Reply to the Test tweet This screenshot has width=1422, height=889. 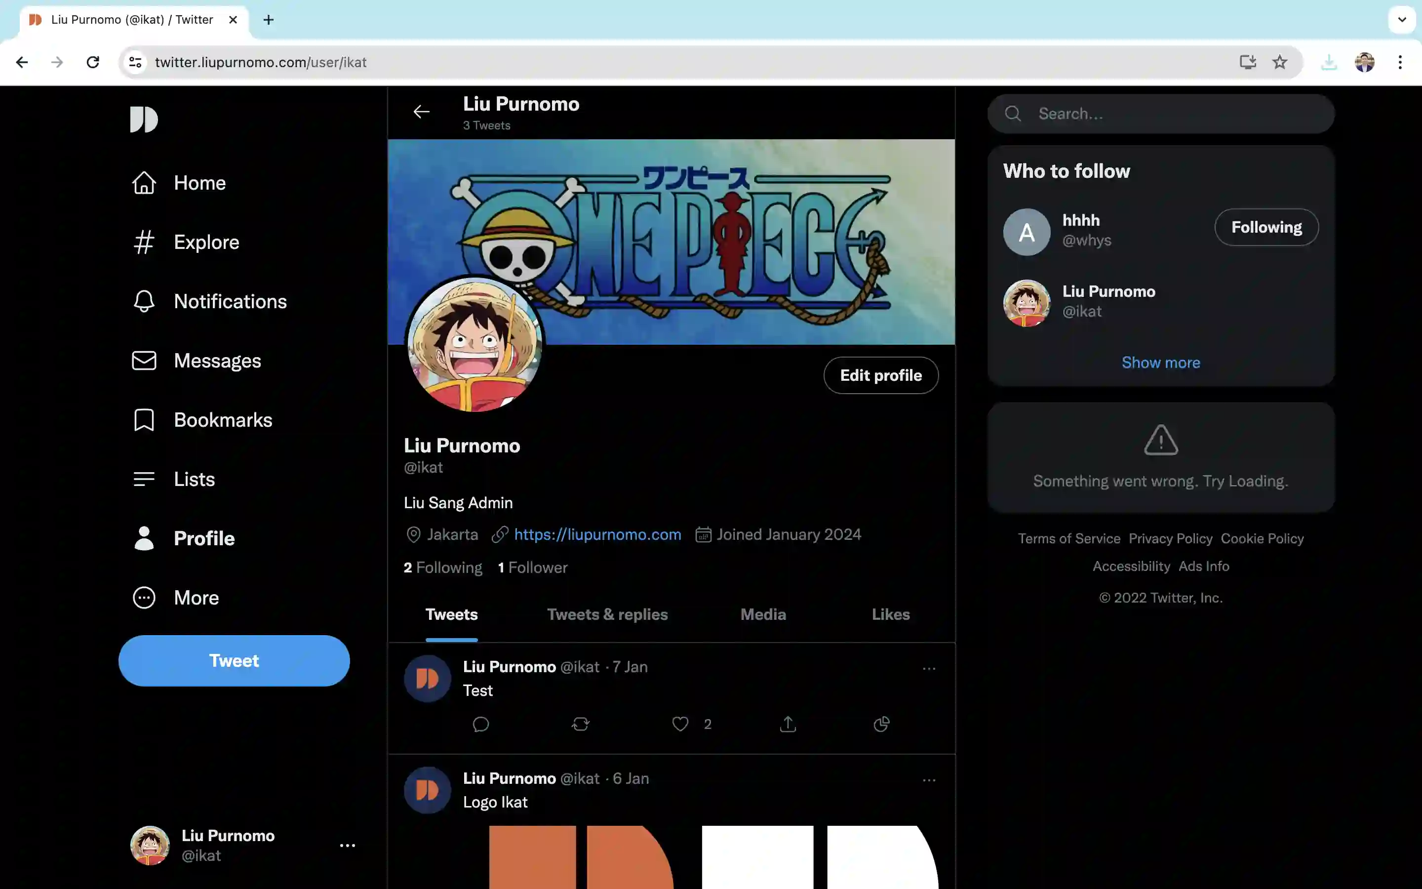pyautogui.click(x=480, y=724)
